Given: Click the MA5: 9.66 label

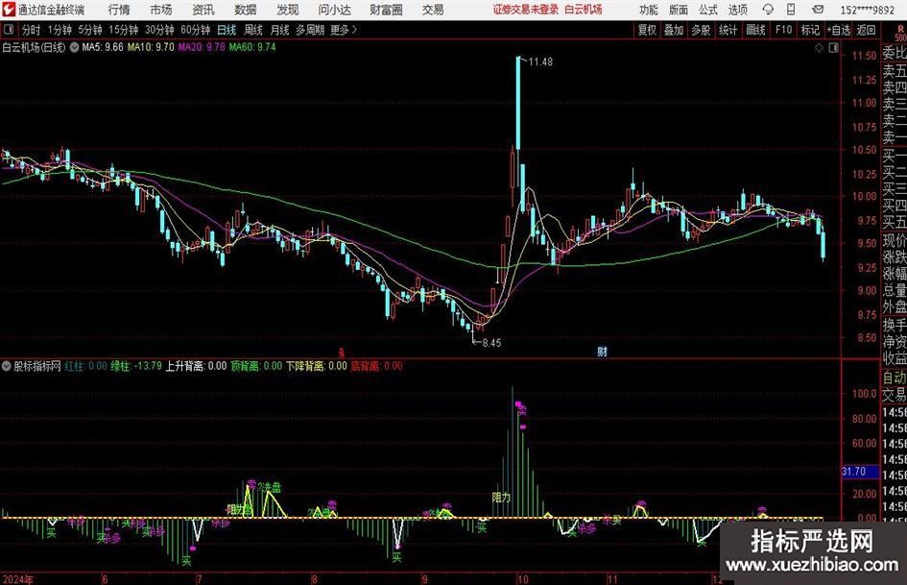Looking at the screenshot, I should tap(103, 47).
